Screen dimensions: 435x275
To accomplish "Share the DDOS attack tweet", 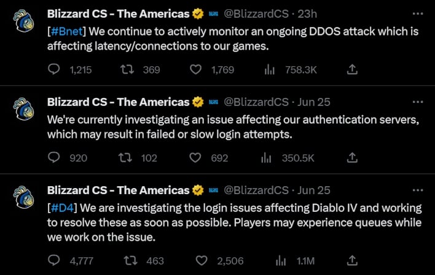I will [x=352, y=69].
